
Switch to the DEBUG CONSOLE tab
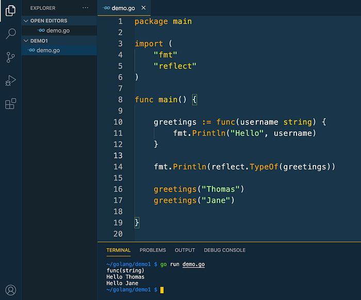click(x=225, y=250)
